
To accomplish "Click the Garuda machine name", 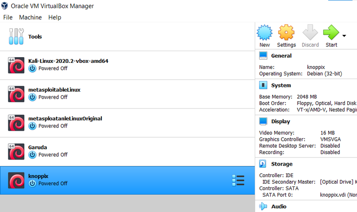I will 38,147.
